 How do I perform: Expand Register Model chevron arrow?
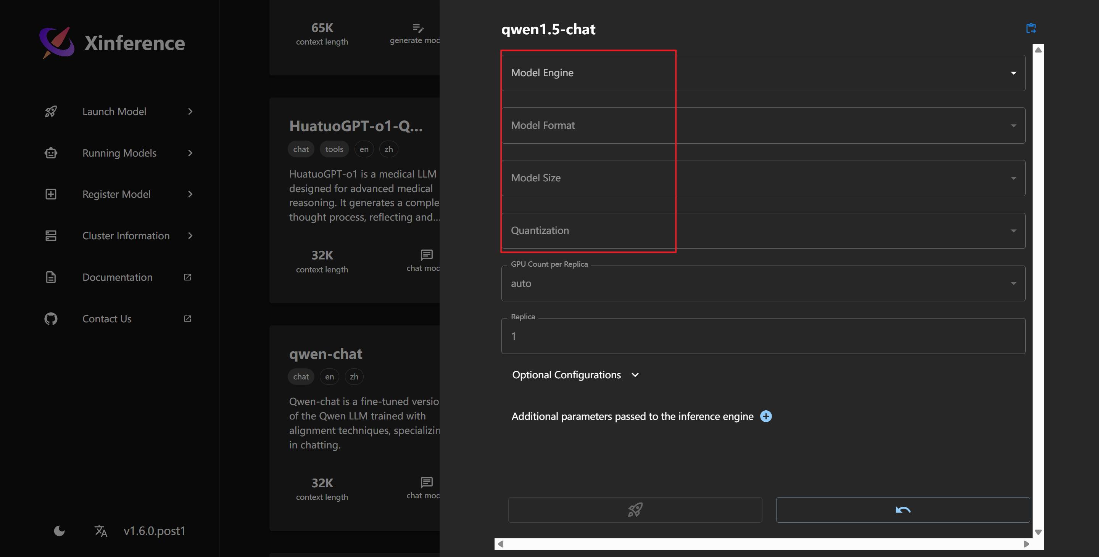pos(190,194)
